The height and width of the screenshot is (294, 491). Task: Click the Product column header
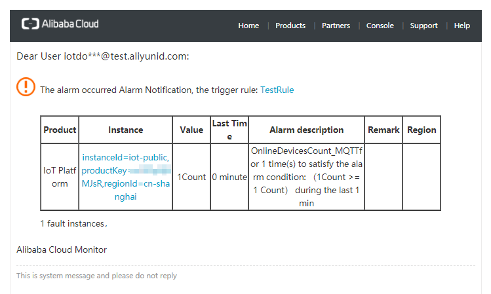coord(60,130)
